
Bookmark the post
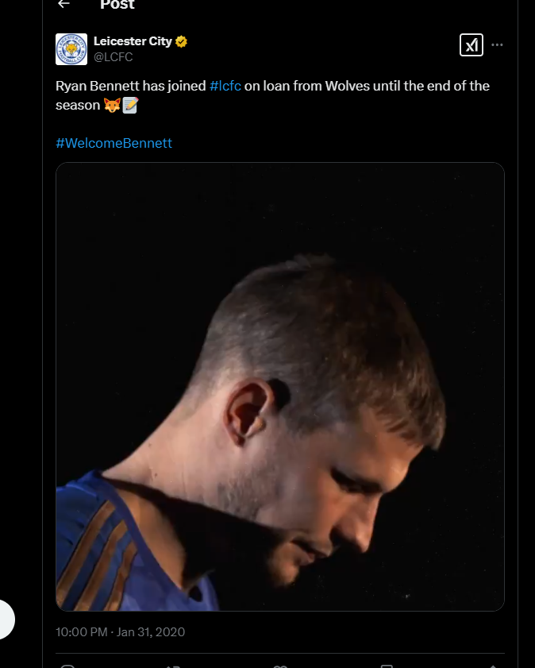[387, 666]
